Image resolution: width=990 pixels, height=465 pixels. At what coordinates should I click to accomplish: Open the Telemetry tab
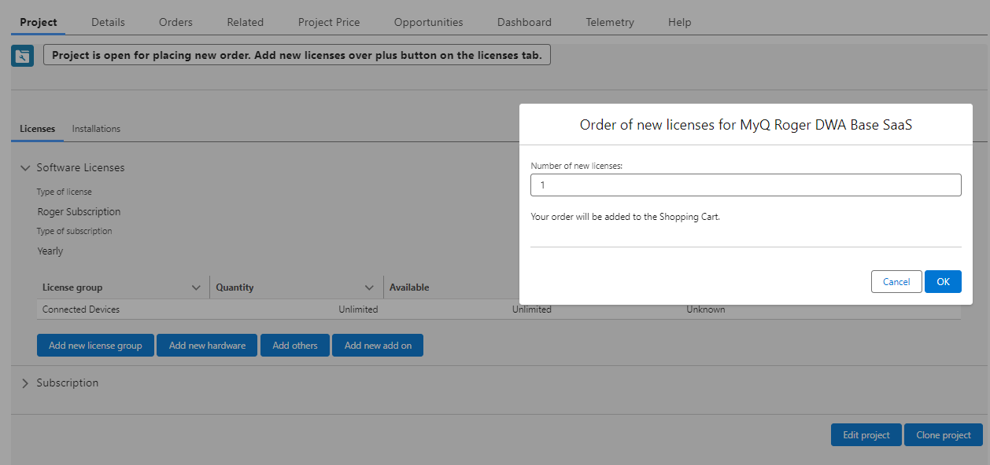point(609,22)
